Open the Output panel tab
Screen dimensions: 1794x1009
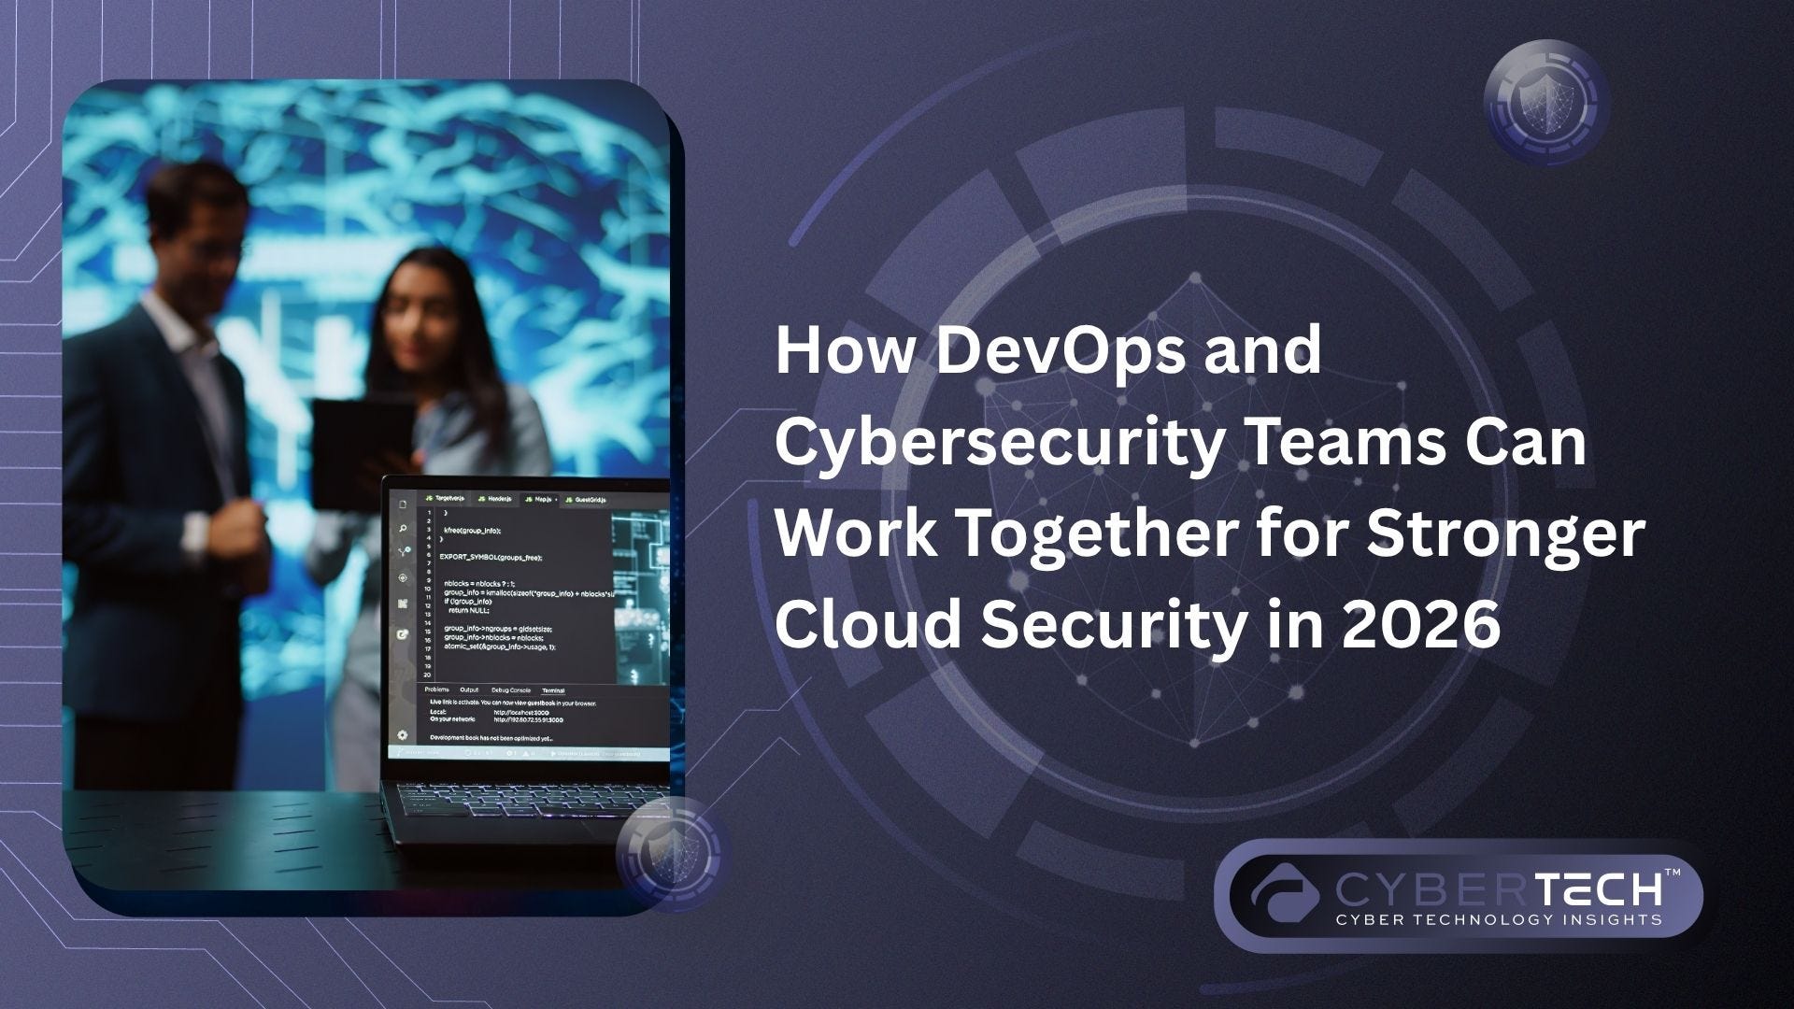(469, 689)
